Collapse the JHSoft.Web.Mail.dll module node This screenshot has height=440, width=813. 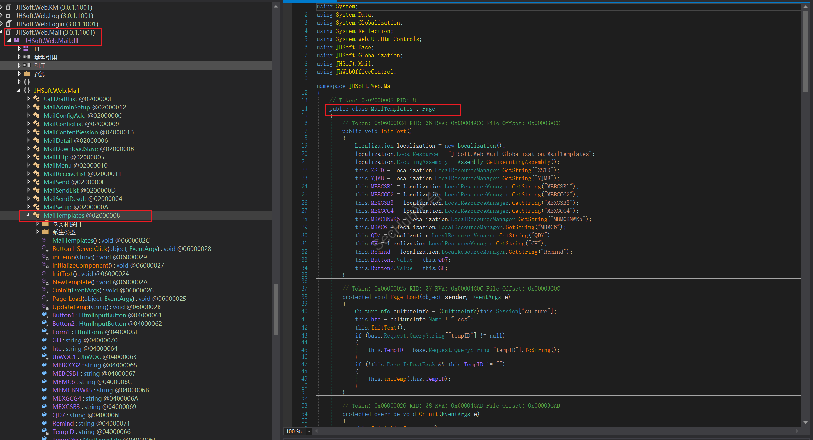click(9, 40)
